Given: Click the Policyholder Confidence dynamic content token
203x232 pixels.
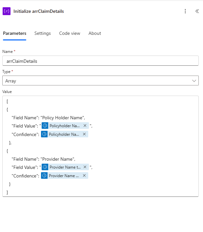Looking at the screenshot, I should tap(64, 134).
